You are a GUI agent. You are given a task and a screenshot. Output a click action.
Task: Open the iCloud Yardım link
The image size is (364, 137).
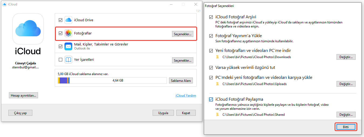tap(186, 96)
